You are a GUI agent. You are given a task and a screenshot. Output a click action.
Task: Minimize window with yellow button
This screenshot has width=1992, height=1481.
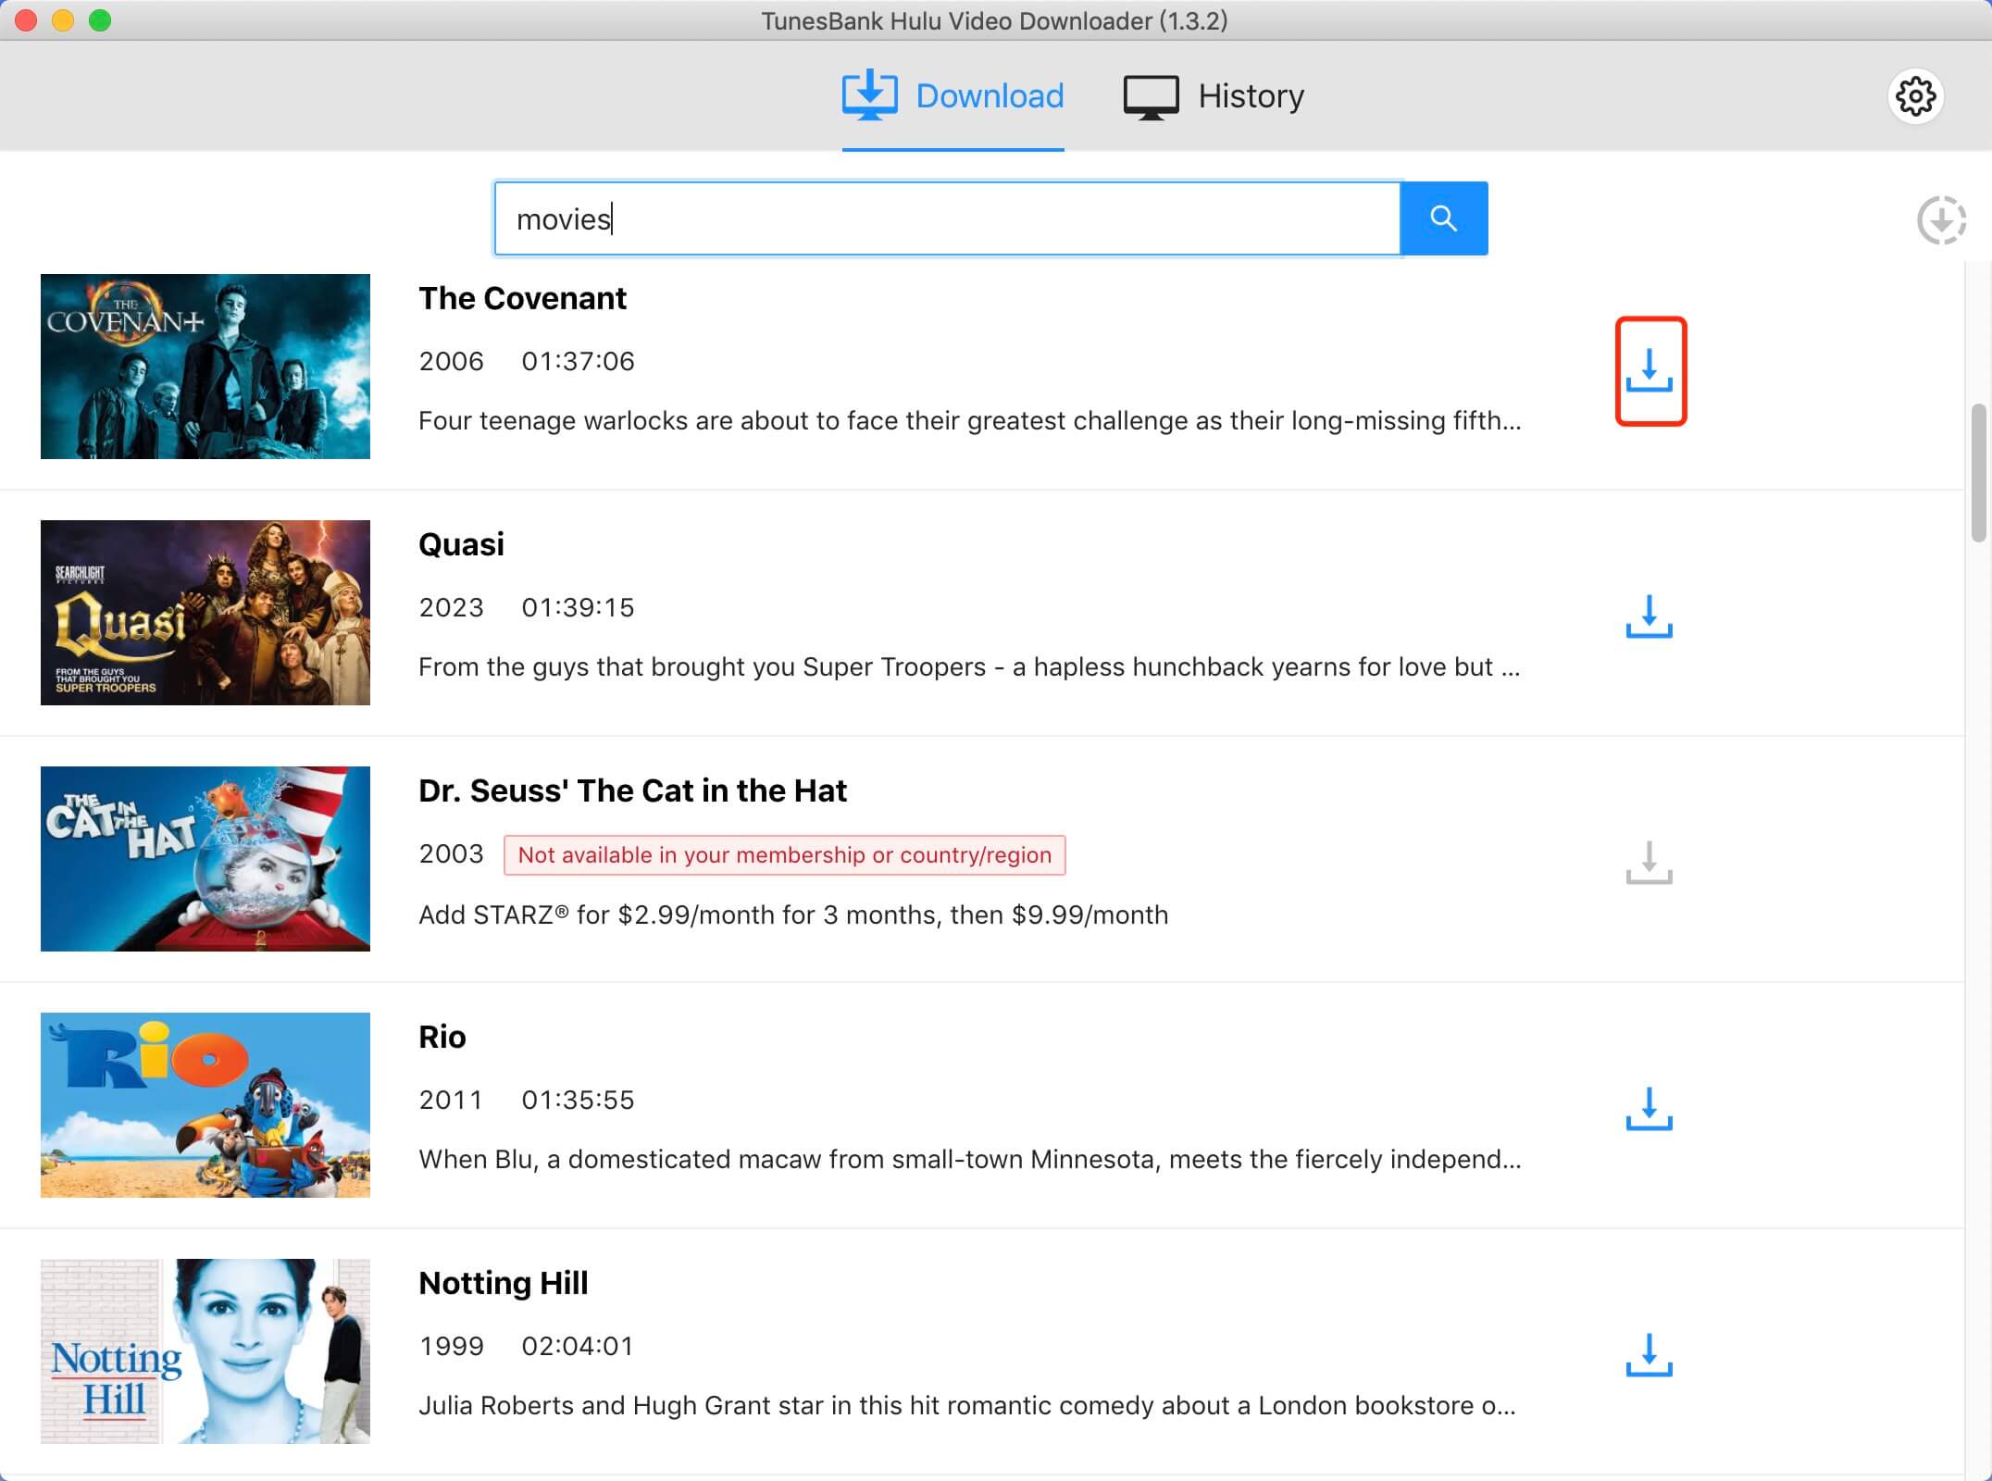(x=63, y=20)
